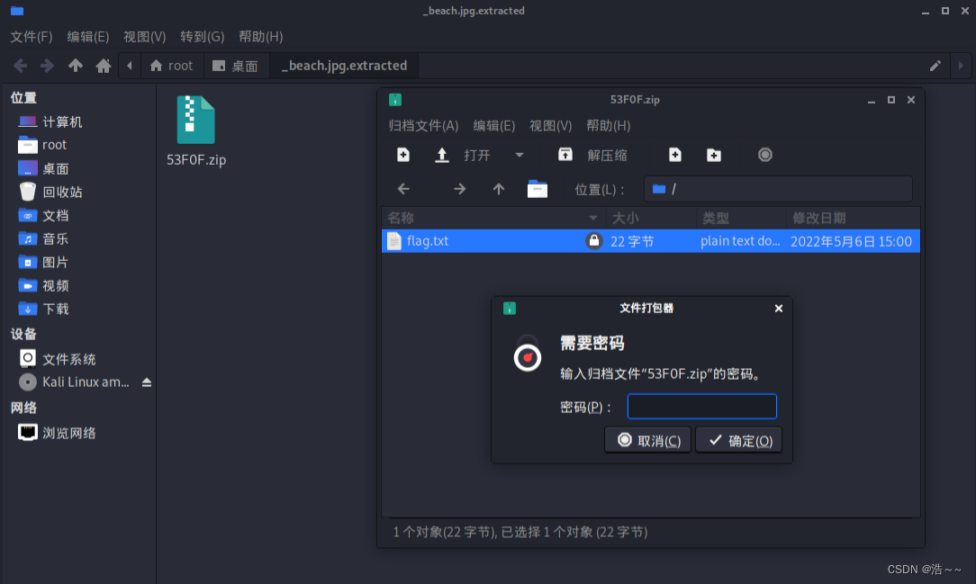Open the 归档文件(A) menu
This screenshot has height=584, width=976.
click(423, 126)
